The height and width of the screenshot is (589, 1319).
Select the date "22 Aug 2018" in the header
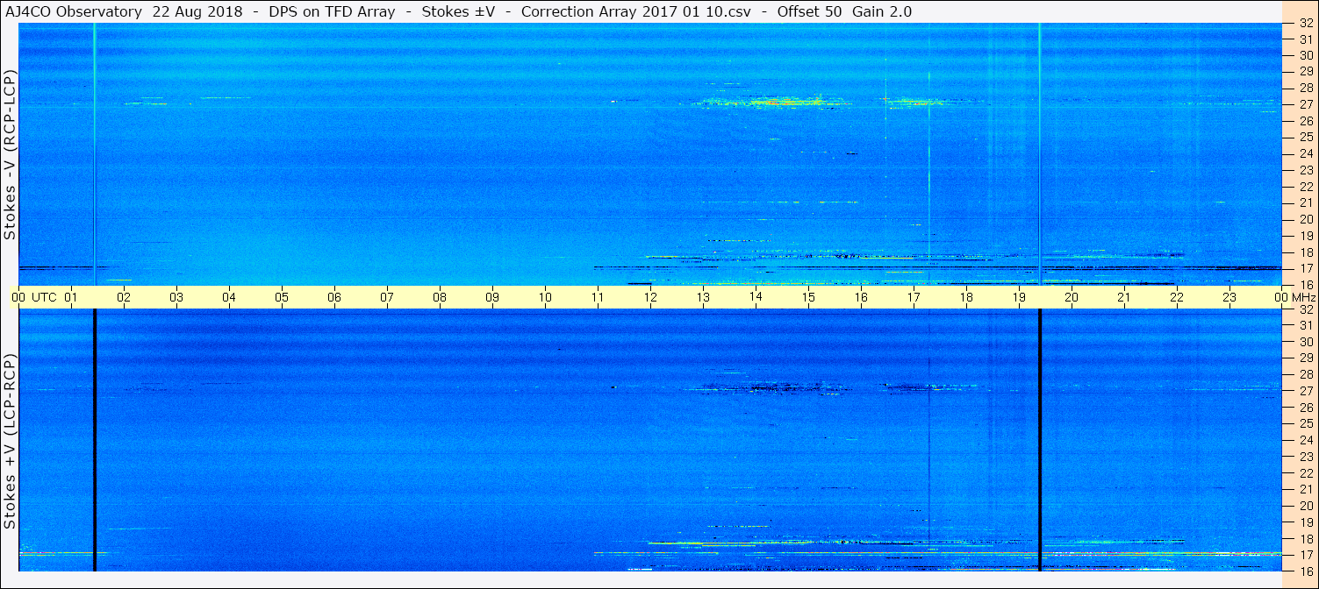click(x=197, y=11)
